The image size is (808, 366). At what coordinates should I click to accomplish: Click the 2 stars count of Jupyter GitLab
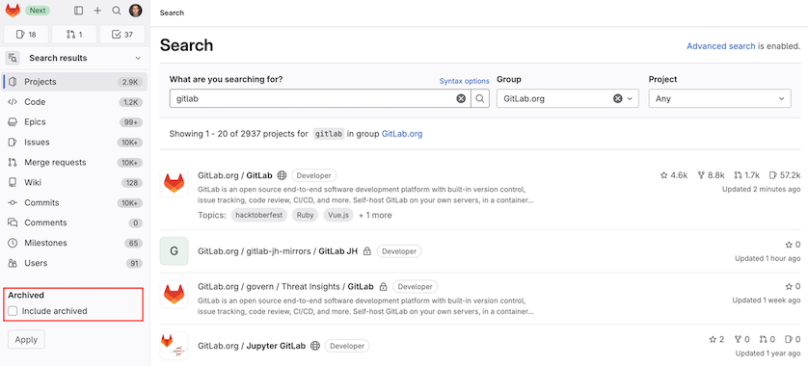716,340
